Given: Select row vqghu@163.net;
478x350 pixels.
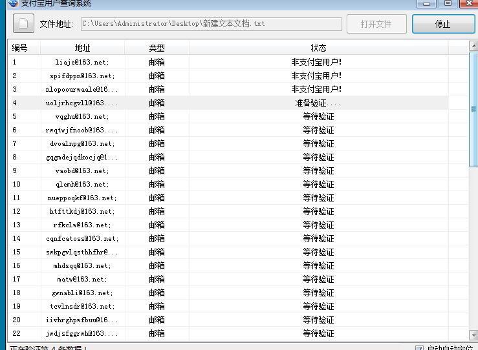Looking at the screenshot, I should (228, 116).
